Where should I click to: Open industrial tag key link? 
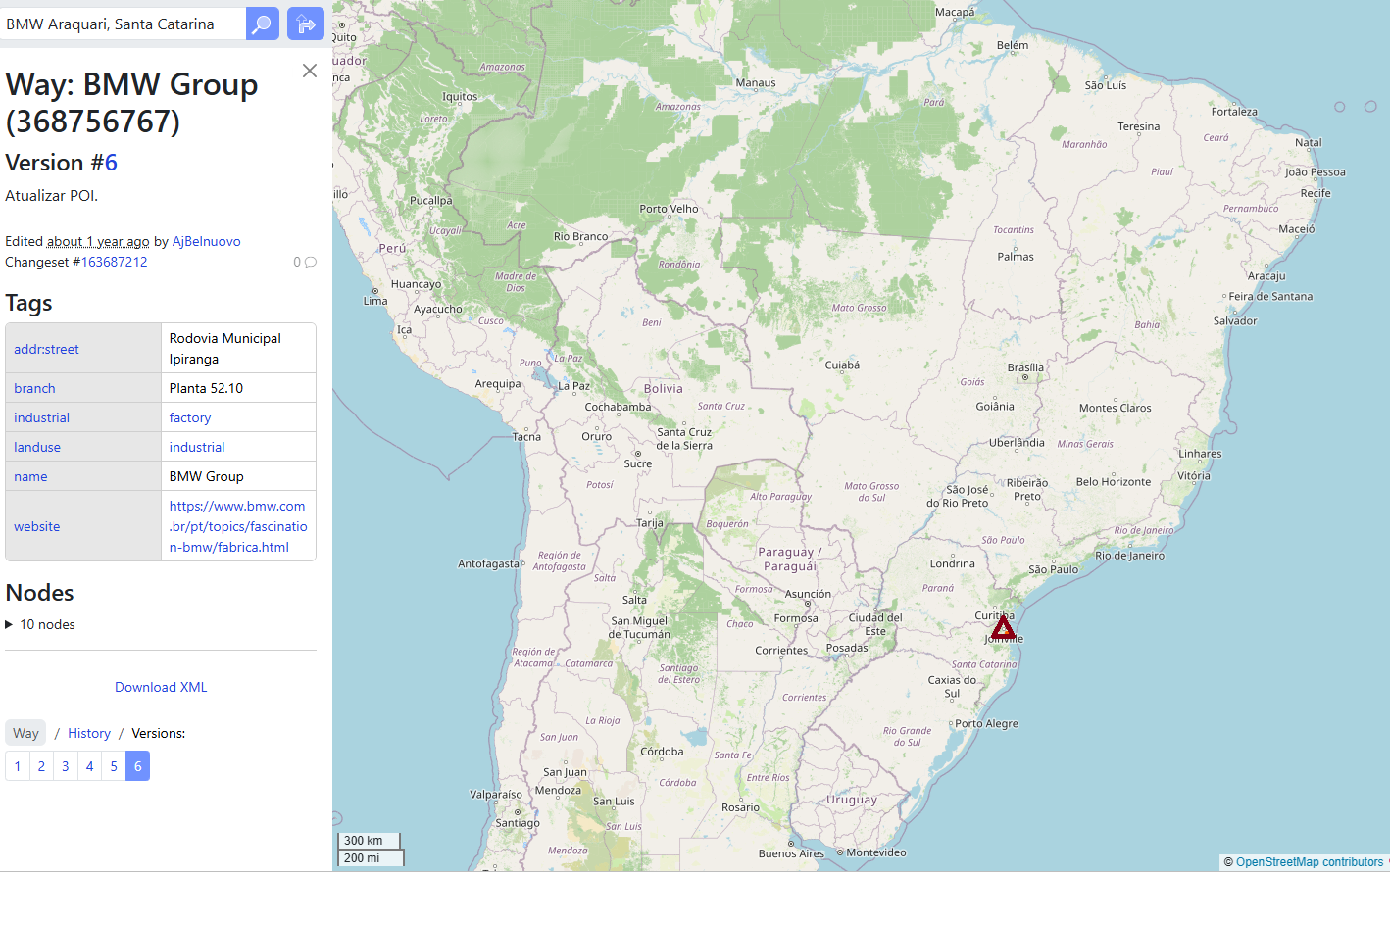point(41,417)
